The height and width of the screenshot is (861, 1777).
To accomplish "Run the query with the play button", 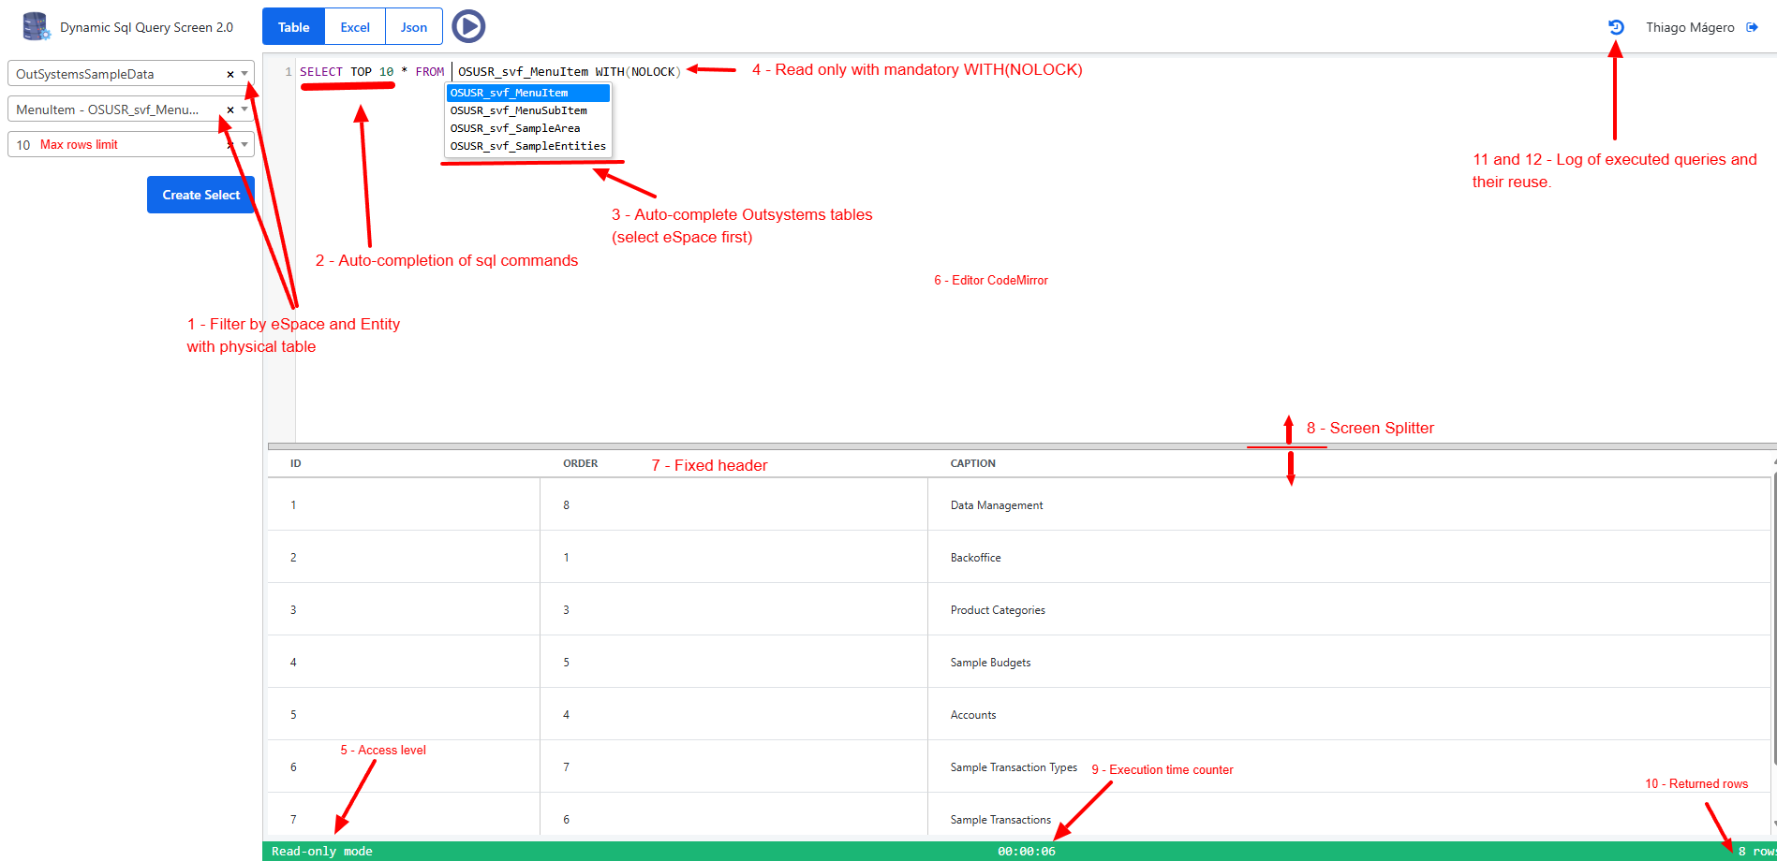I will pyautogui.click(x=468, y=26).
